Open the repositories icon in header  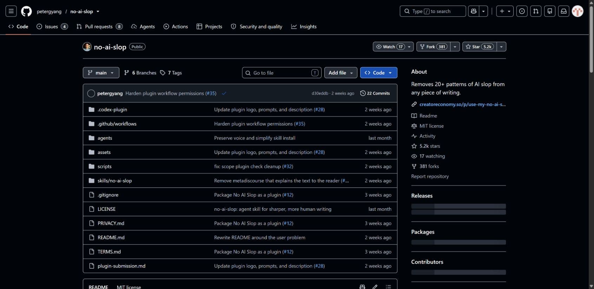click(x=550, y=11)
